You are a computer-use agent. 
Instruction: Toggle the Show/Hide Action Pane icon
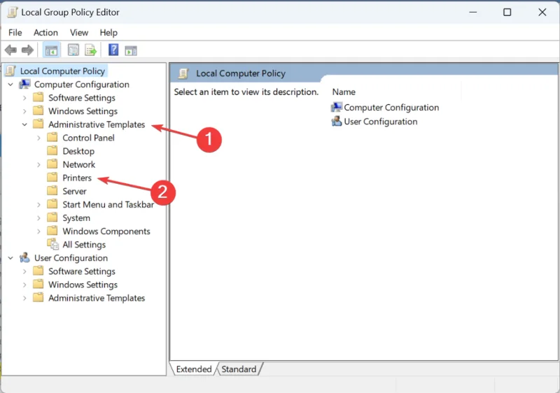131,50
